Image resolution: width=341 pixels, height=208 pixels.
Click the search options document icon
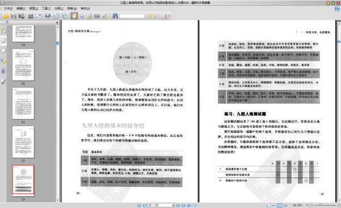(x=164, y=16)
